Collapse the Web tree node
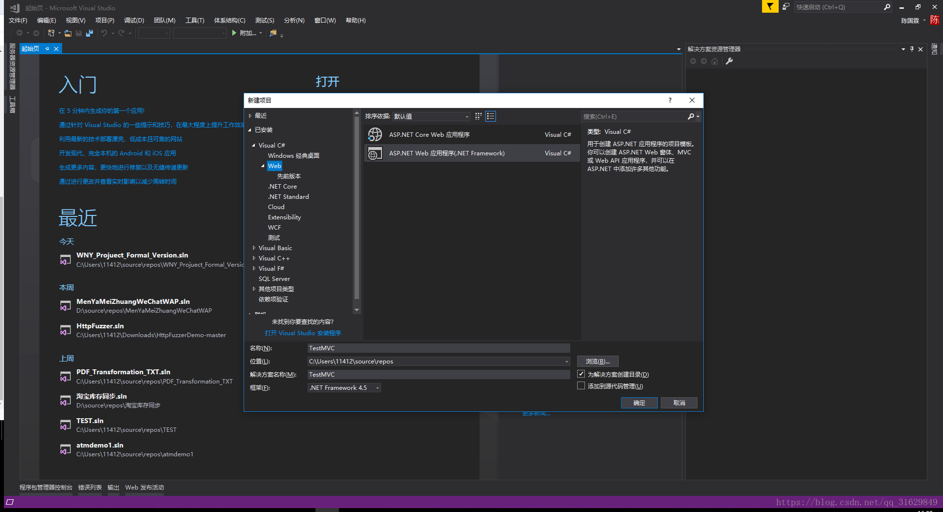 pyautogui.click(x=263, y=166)
